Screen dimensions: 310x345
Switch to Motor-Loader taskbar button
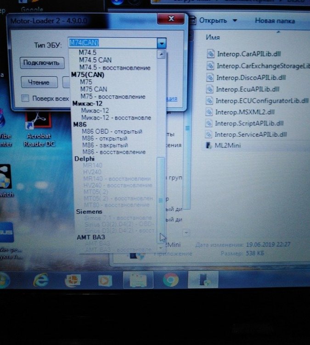click(x=203, y=280)
